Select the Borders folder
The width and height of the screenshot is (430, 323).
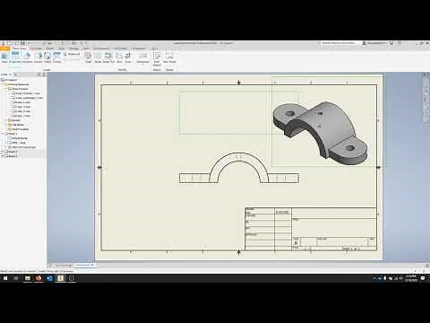pyautogui.click(x=15, y=120)
